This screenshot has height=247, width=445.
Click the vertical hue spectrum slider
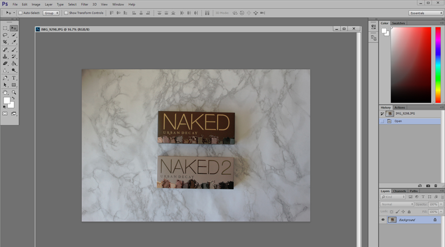[438, 64]
